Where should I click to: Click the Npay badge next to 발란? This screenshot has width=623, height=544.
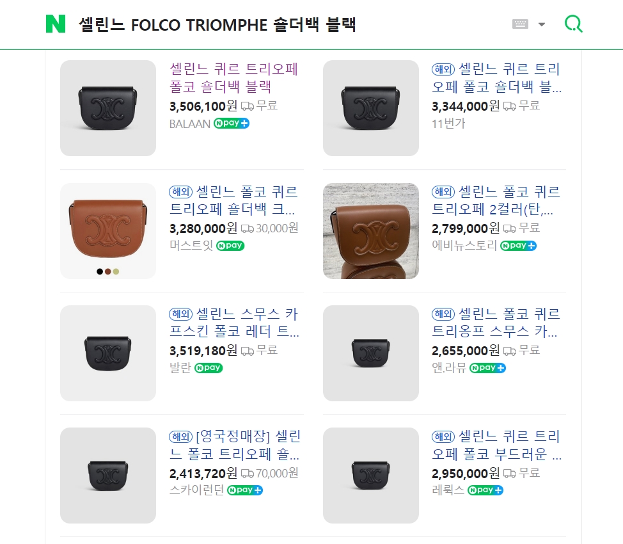[x=209, y=368]
